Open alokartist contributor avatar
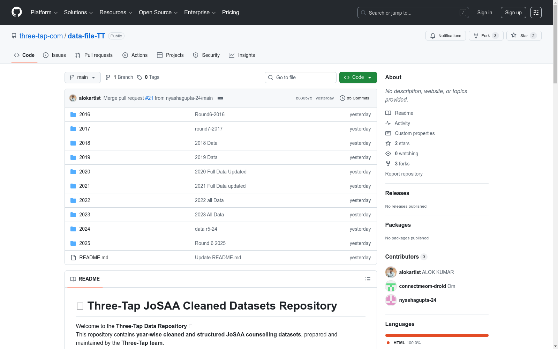Viewport: 558px width, 349px height. (x=391, y=272)
